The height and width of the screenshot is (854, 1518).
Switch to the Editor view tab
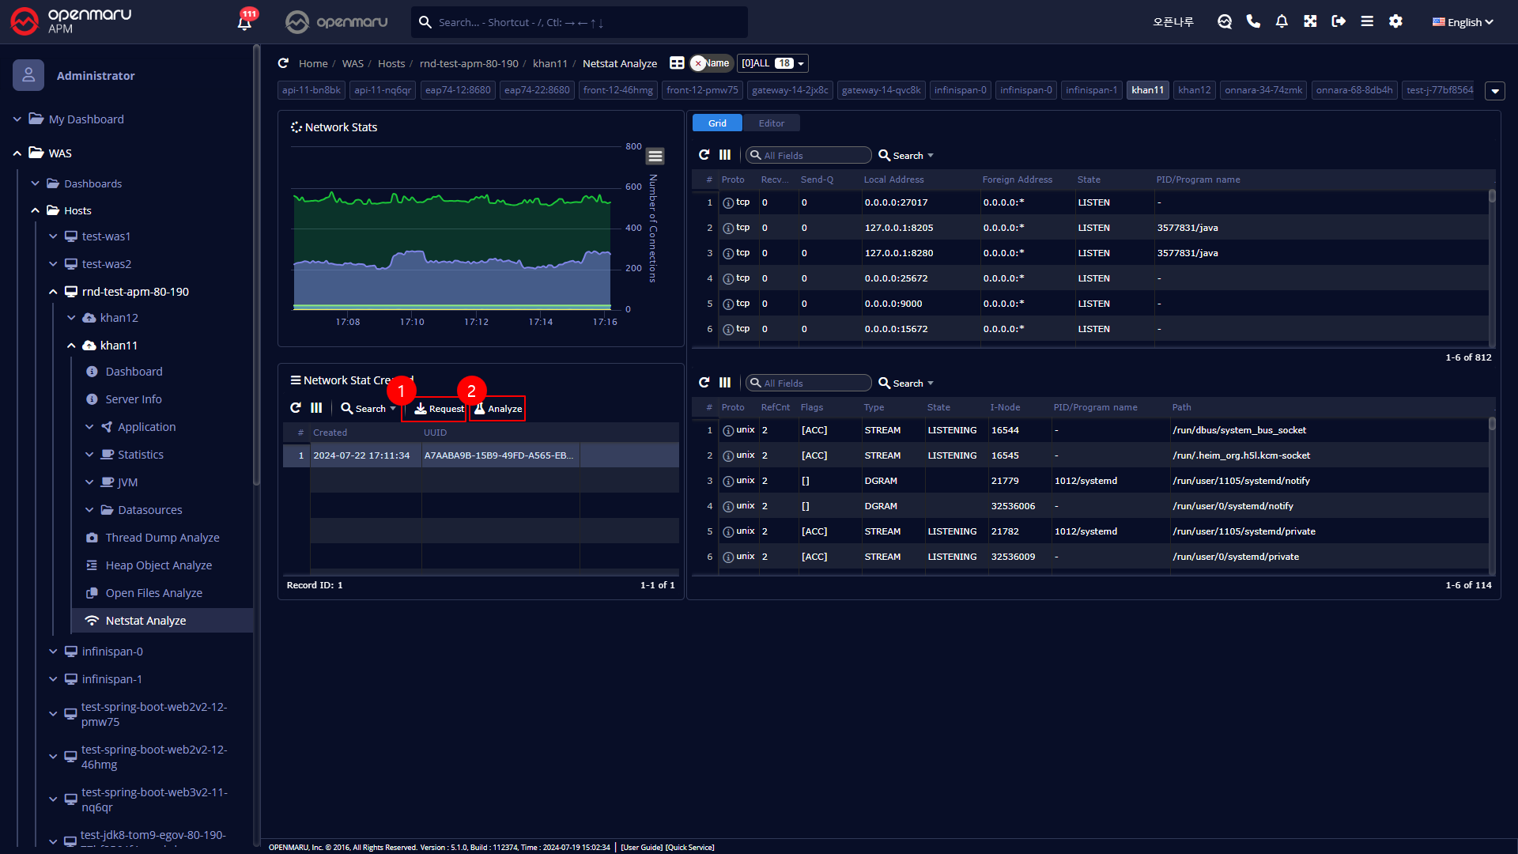(x=771, y=123)
